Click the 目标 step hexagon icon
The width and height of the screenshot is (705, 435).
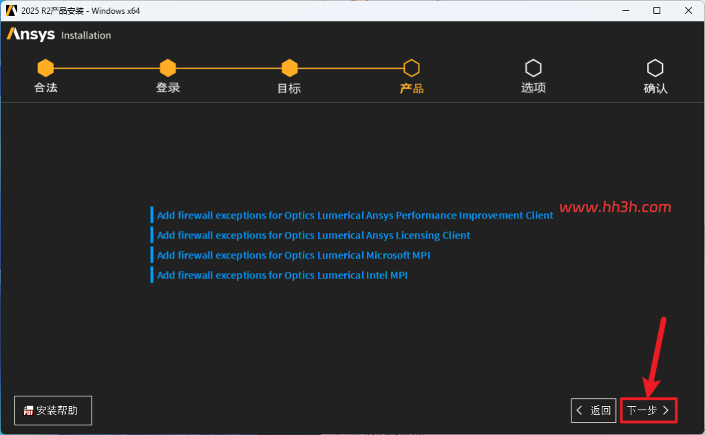pyautogui.click(x=290, y=68)
